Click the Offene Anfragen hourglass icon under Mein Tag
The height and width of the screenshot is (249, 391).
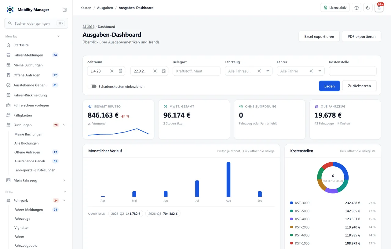point(9,75)
